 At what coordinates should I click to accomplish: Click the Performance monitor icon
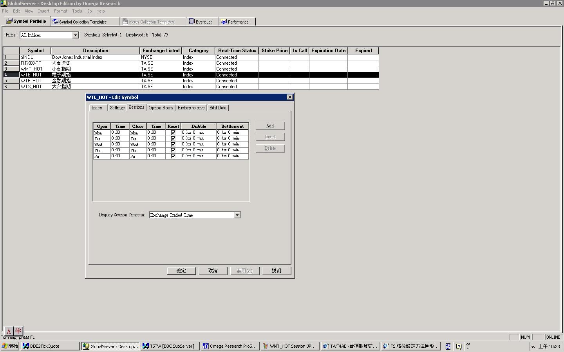tap(224, 22)
